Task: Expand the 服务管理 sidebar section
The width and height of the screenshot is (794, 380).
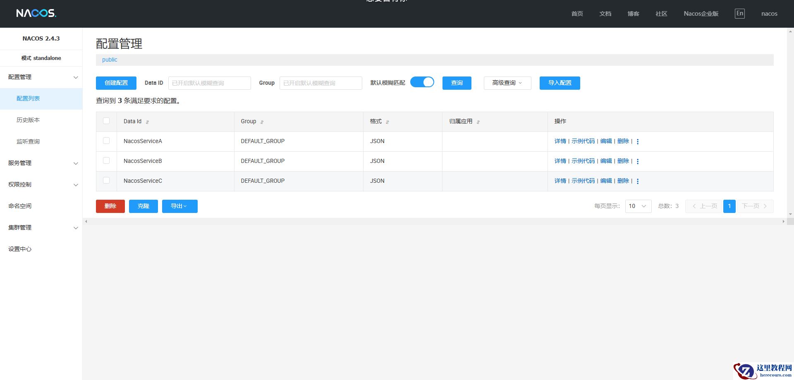Action: click(41, 163)
